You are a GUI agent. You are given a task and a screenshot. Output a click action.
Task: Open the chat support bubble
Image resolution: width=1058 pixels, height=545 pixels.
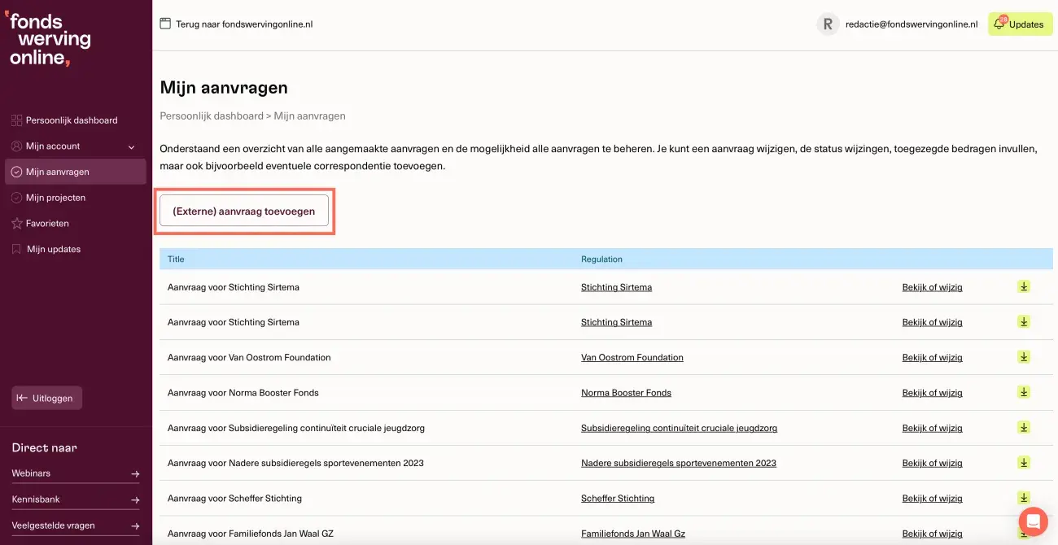tap(1033, 521)
